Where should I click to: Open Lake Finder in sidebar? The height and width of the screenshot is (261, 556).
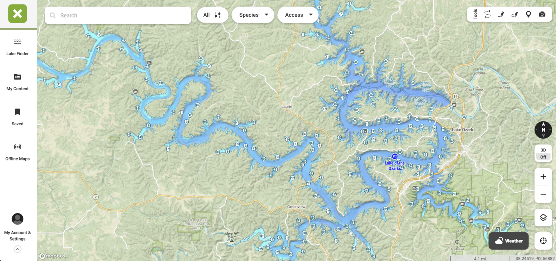tap(17, 47)
